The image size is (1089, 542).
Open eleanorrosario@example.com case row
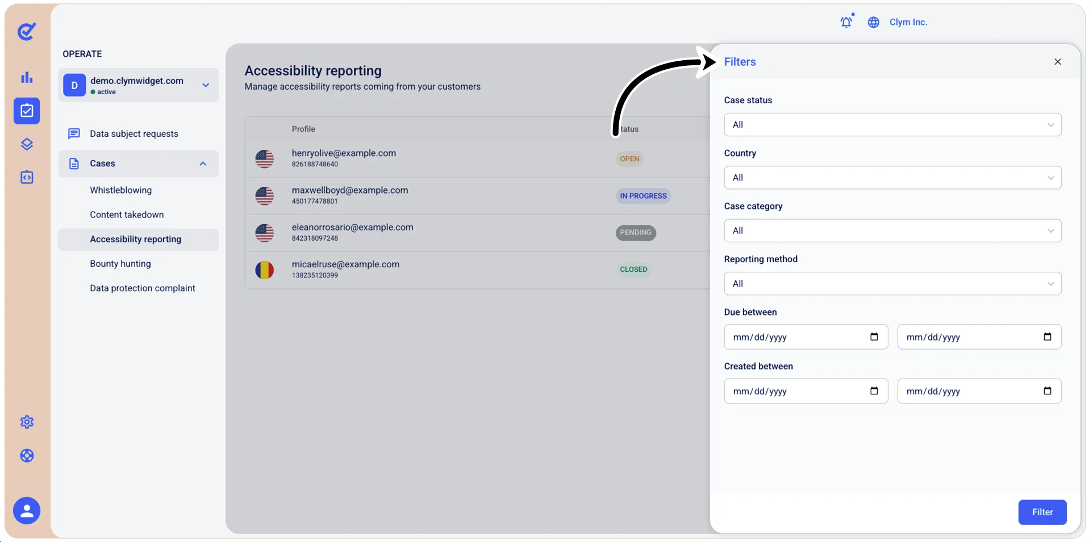477,233
